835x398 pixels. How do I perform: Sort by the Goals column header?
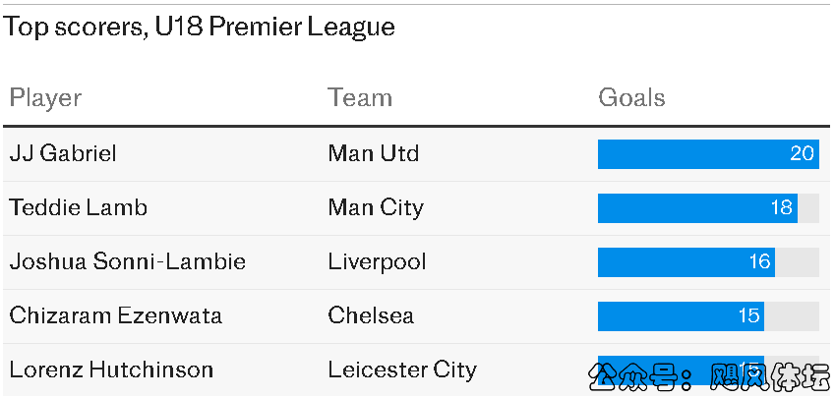(x=631, y=98)
